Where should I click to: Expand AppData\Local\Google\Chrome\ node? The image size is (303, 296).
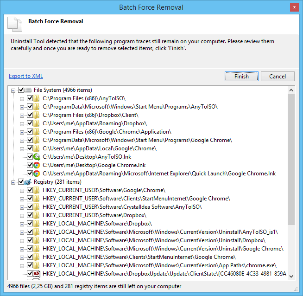[22, 149]
